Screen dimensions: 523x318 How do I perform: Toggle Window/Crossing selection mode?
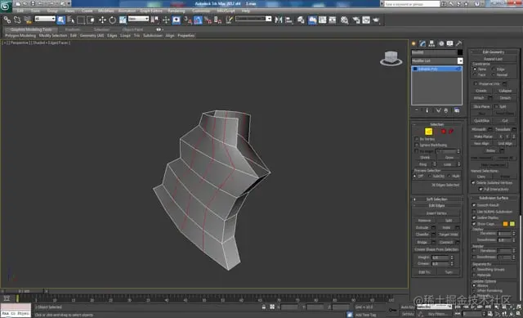(91, 20)
